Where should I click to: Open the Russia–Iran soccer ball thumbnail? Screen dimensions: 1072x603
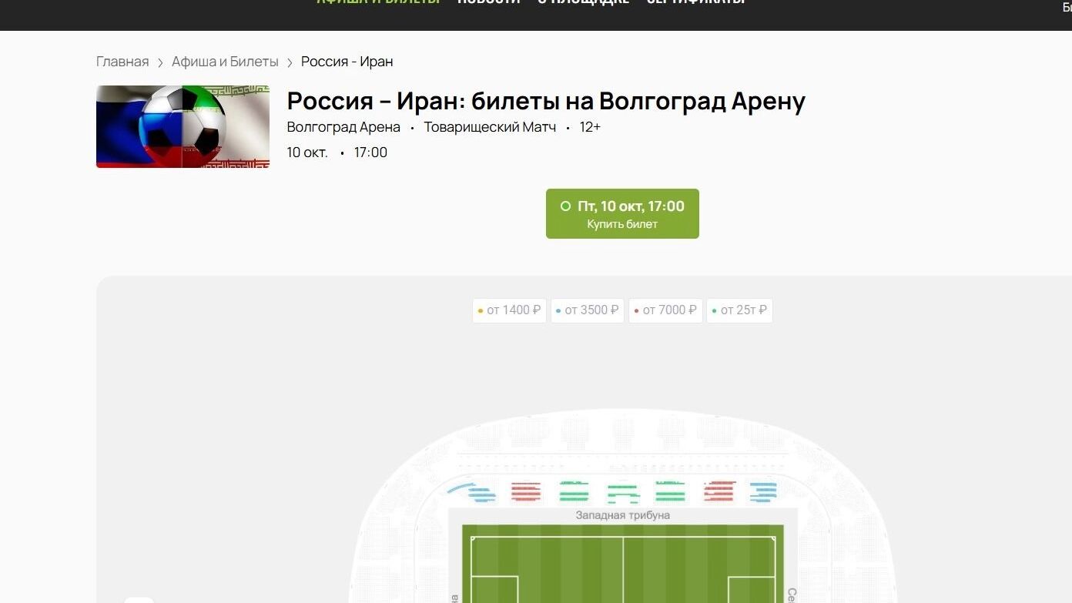pyautogui.click(x=183, y=126)
